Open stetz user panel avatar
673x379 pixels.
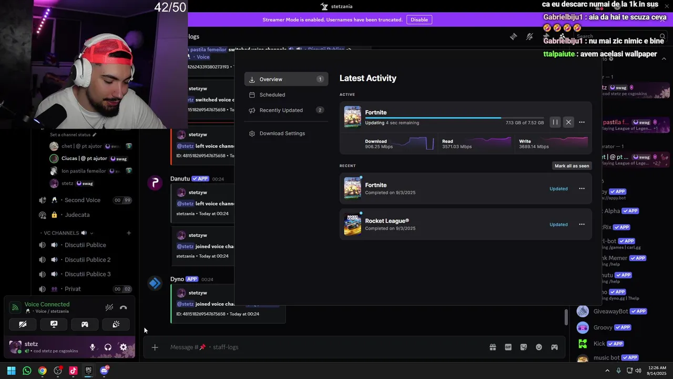click(15, 347)
